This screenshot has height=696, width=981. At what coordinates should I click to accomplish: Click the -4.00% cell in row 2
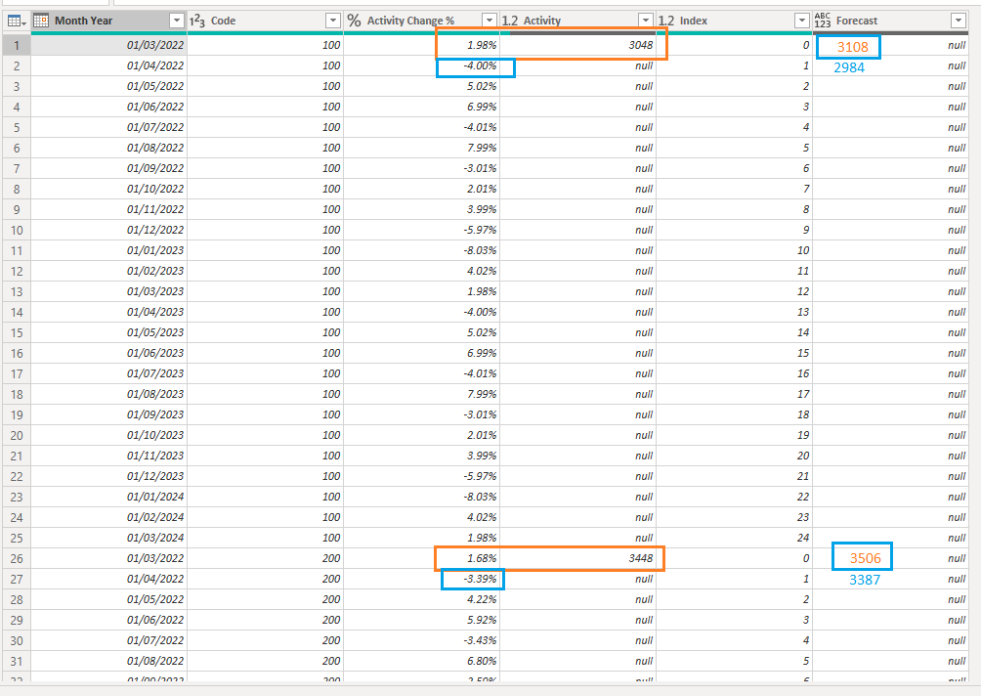click(x=422, y=65)
